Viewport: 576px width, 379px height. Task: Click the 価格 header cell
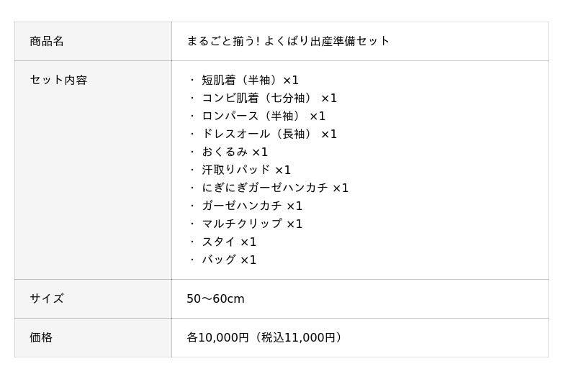(41, 337)
